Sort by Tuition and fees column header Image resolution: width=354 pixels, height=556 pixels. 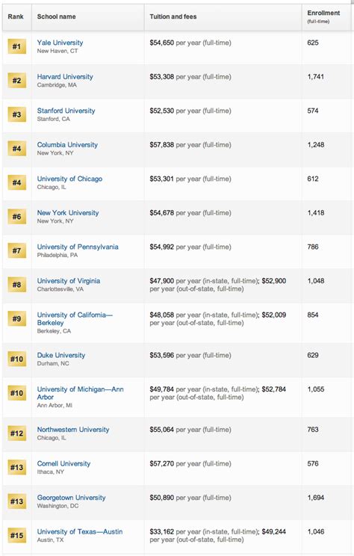click(173, 16)
